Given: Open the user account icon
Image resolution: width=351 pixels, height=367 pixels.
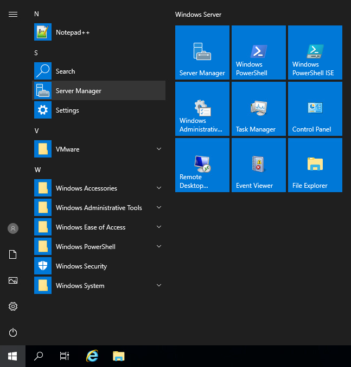Looking at the screenshot, I should click(x=13, y=228).
